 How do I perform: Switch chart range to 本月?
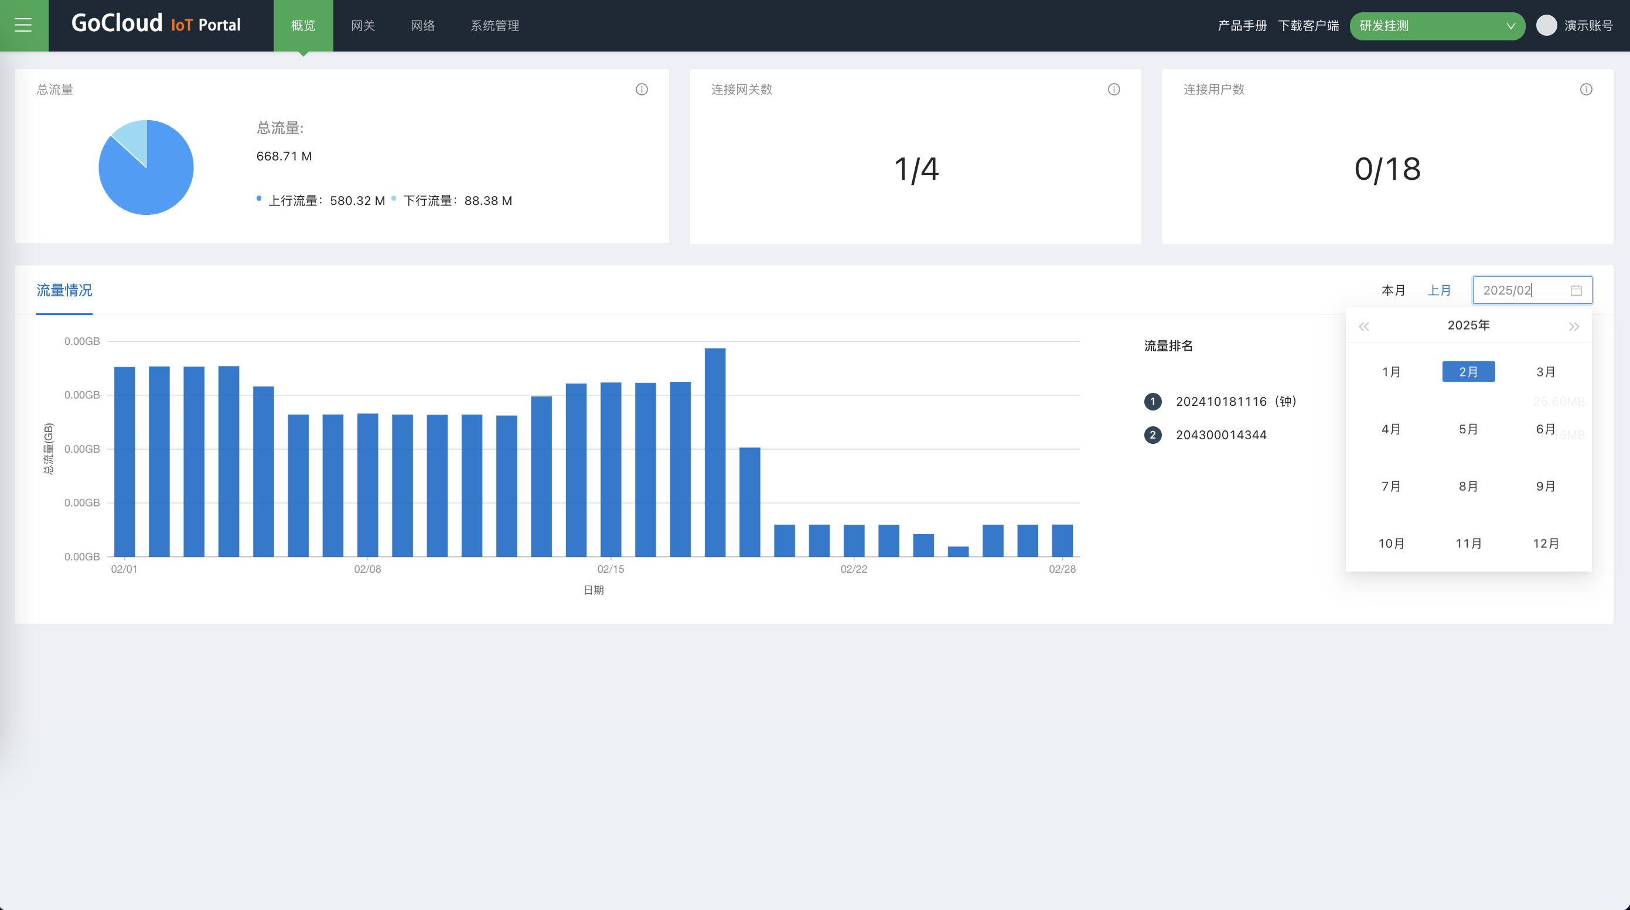point(1393,290)
